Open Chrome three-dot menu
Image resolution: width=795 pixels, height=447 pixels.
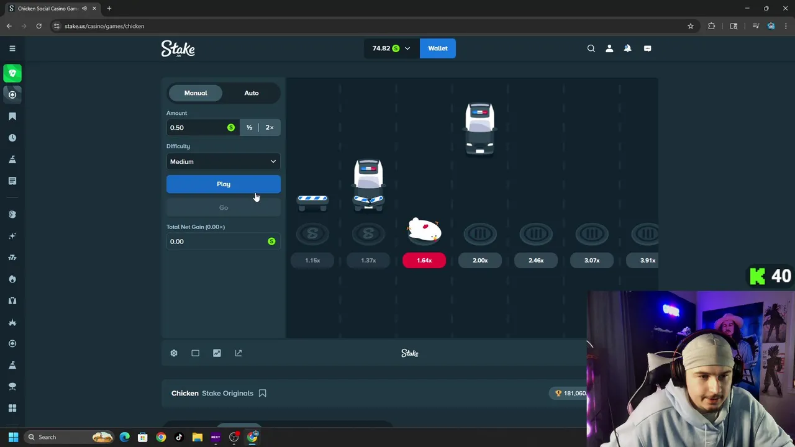point(785,26)
